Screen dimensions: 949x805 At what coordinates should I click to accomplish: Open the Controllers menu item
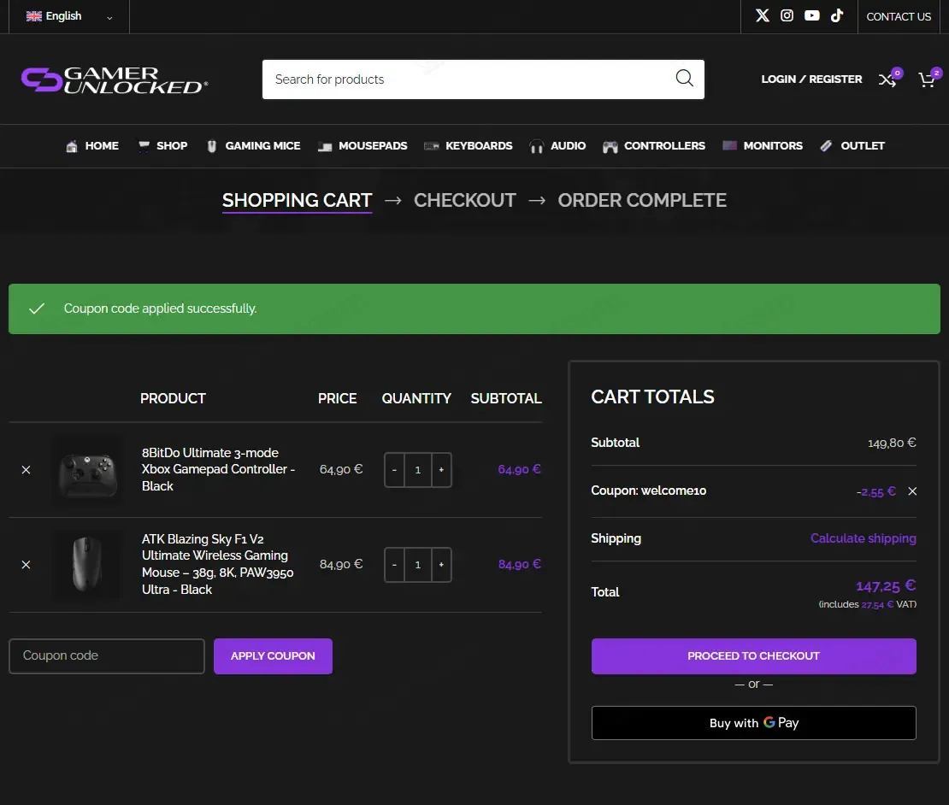point(654,146)
